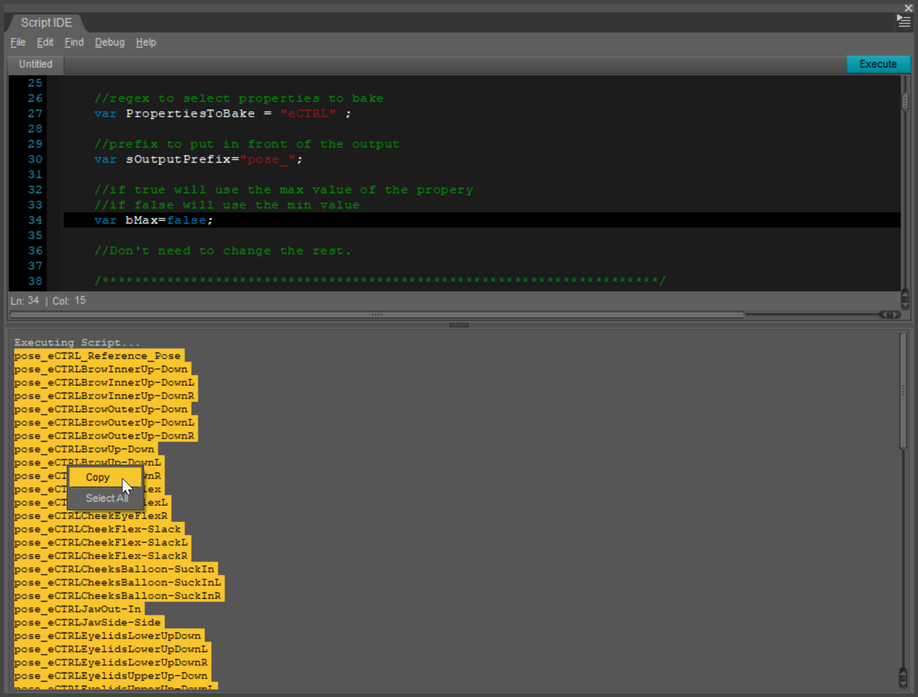Open the Debug menu
This screenshot has height=697, width=918.
[110, 43]
